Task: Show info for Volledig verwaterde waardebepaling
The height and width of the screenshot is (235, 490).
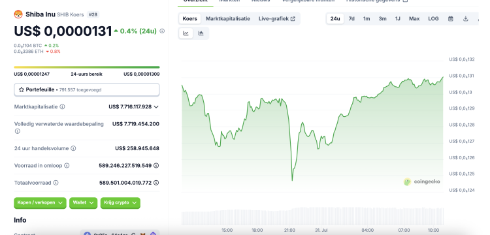Action: [x=17, y=131]
